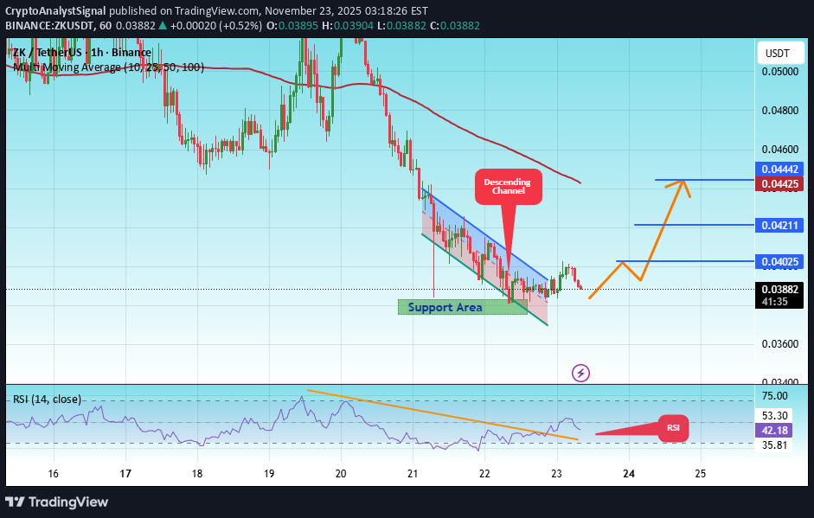The width and height of the screenshot is (814, 518).
Task: Click the 0.04025 target price label
Action: click(x=779, y=261)
